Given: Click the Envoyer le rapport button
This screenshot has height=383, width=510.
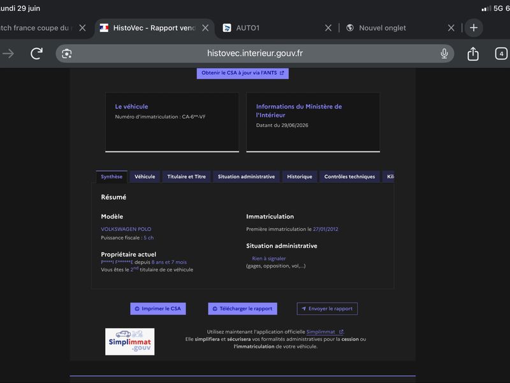Looking at the screenshot, I should click(x=327, y=308).
